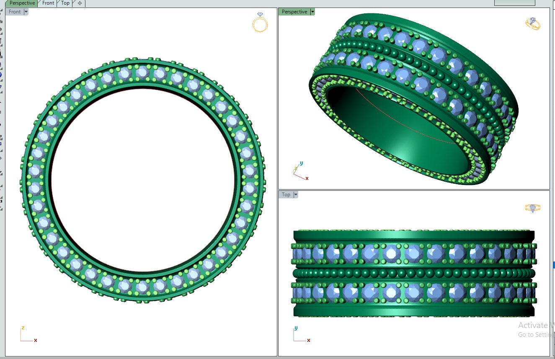Select the center bead row in Top view

(x=414, y=273)
